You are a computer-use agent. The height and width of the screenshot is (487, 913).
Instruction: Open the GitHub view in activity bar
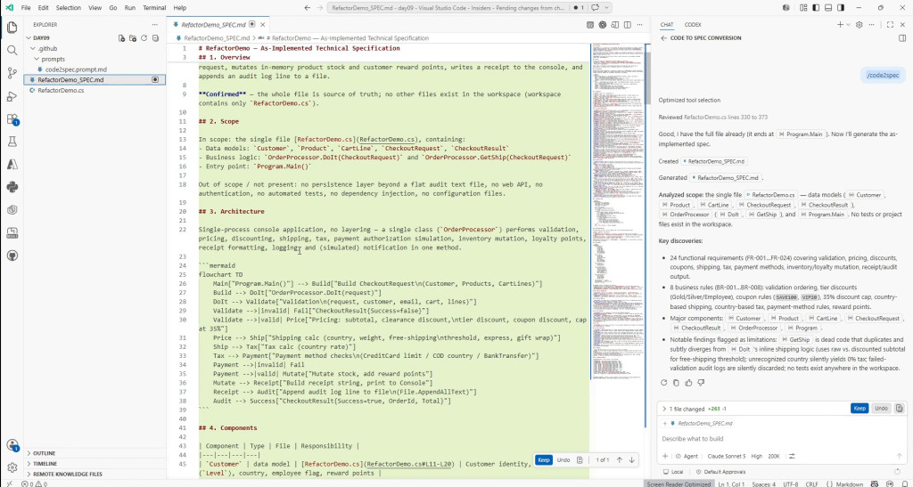pos(12,256)
